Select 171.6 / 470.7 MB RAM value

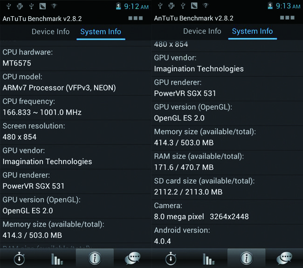point(184,167)
